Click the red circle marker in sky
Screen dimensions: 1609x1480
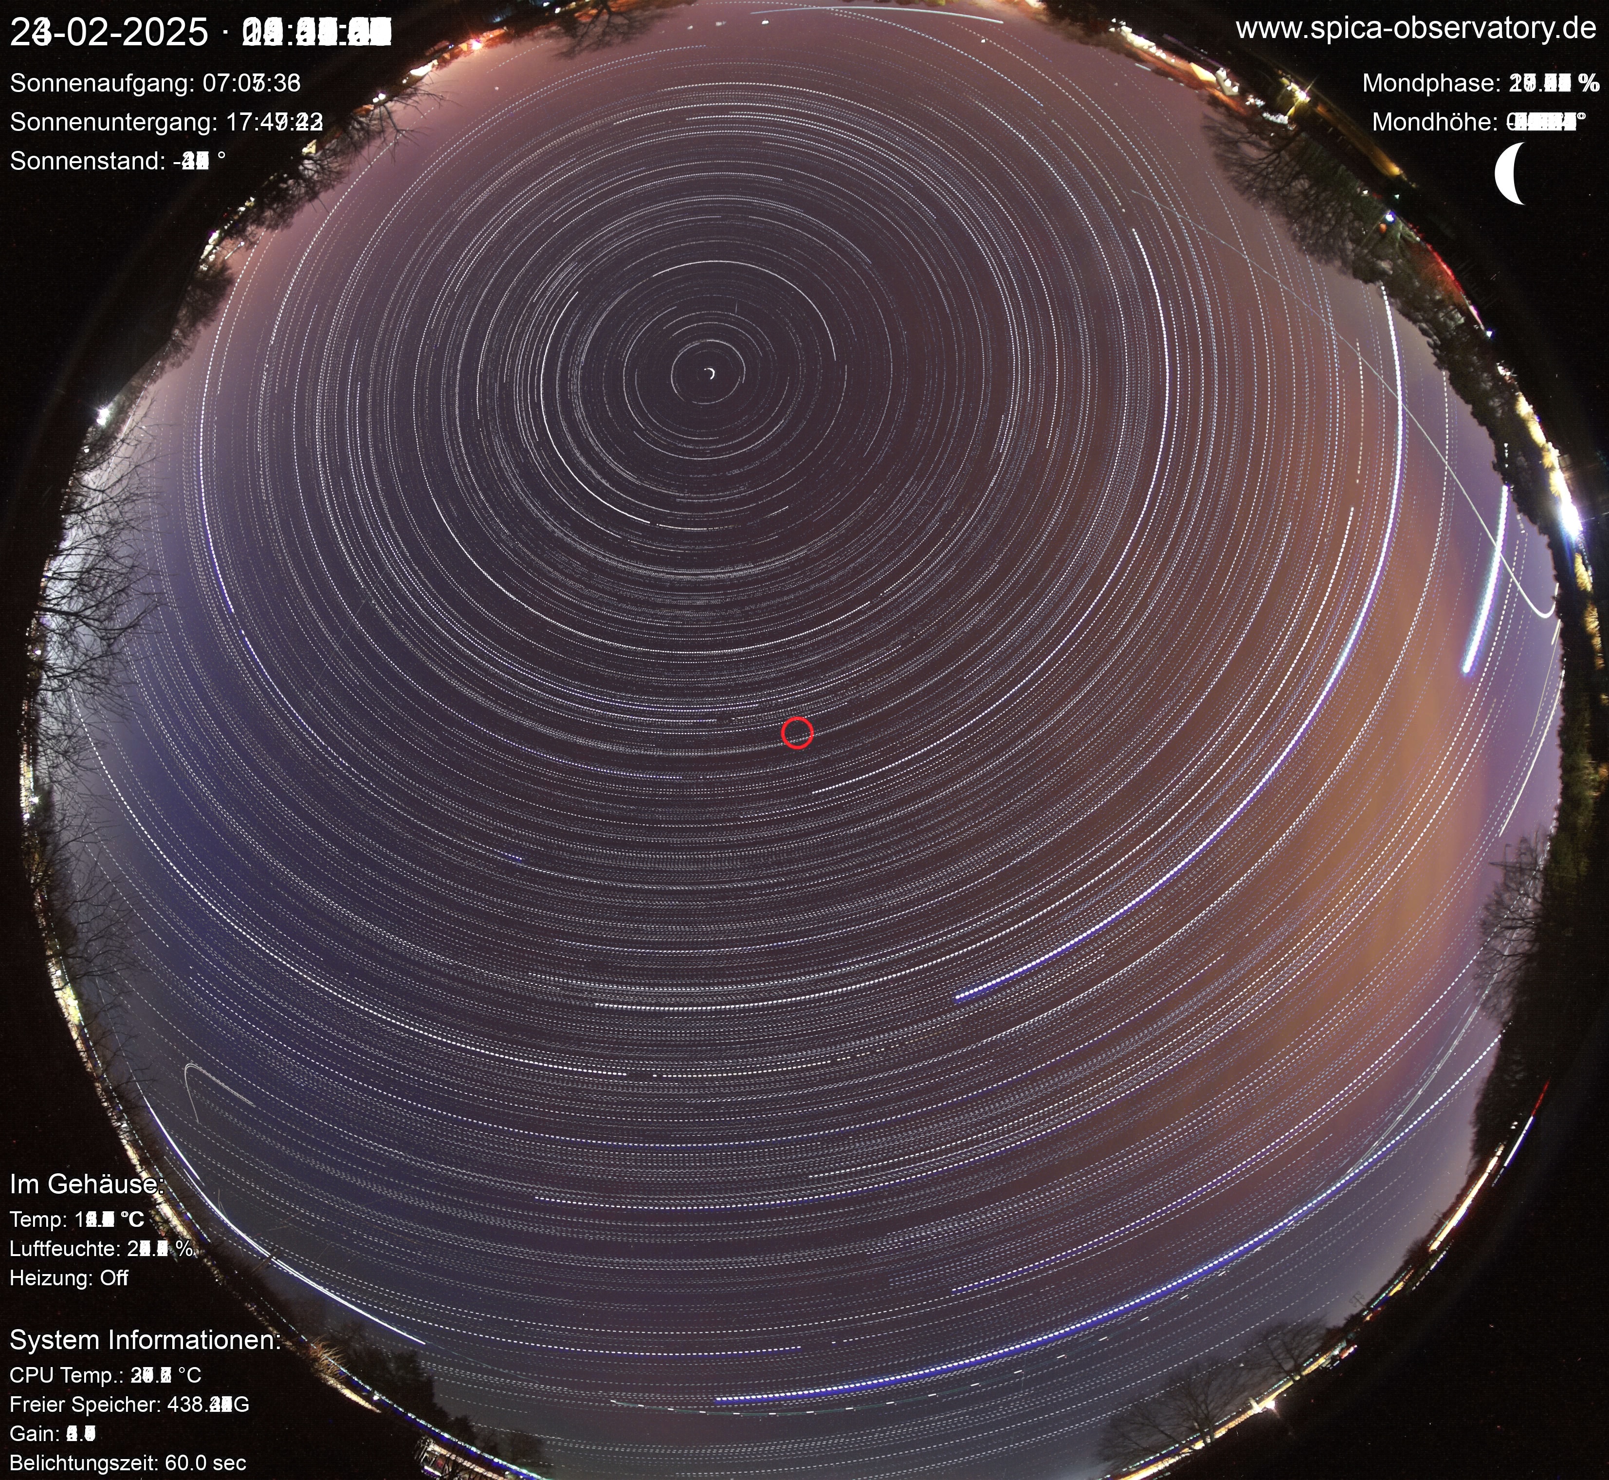[797, 733]
